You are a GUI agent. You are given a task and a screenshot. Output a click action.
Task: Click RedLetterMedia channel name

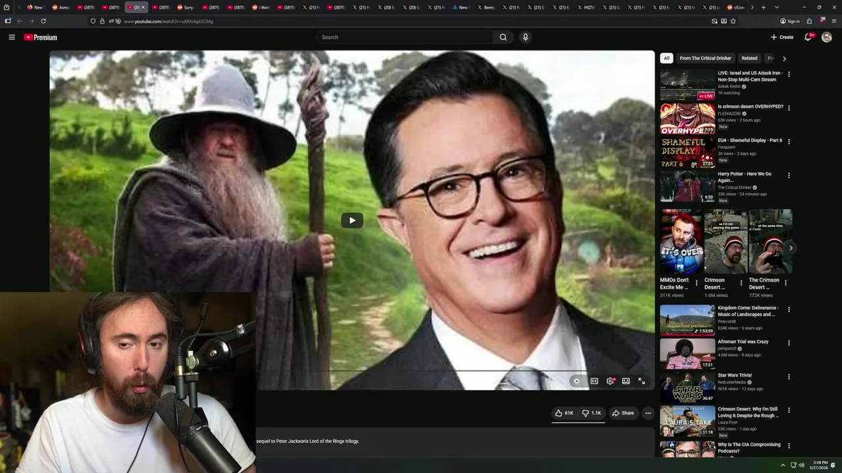[x=731, y=382]
